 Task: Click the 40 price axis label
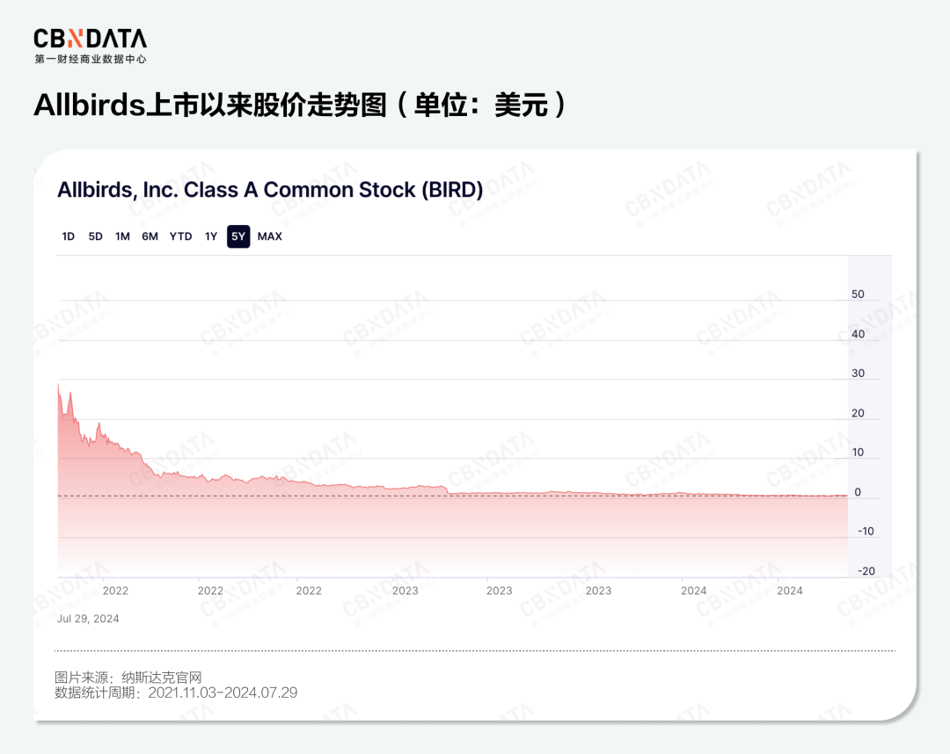tap(859, 334)
